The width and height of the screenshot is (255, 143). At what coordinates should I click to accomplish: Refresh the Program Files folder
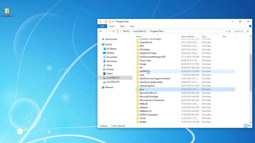click(229, 31)
